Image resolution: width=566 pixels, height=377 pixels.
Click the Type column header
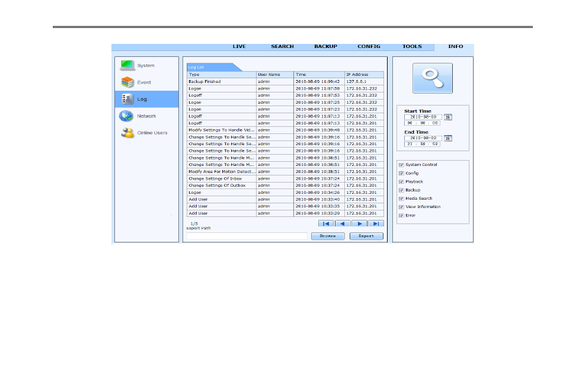coord(222,74)
